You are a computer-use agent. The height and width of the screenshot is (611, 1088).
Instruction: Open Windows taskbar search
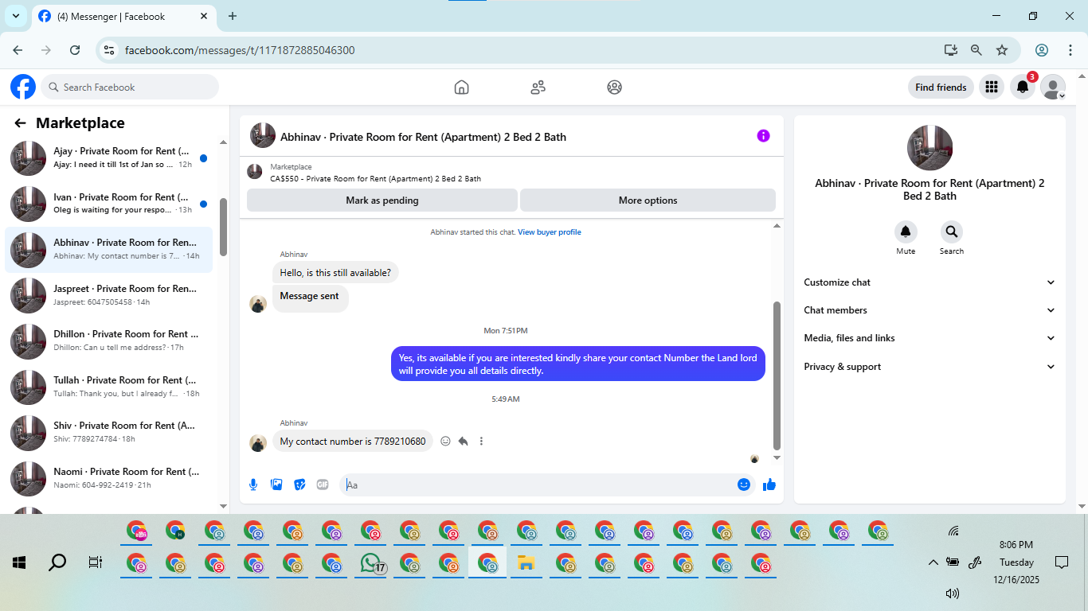coord(57,562)
